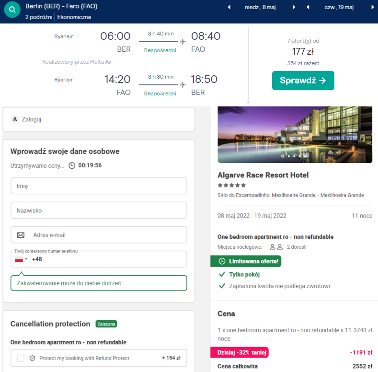The height and width of the screenshot is (372, 378).
Task: Click the user icon beside Zaloguj
Action: point(15,119)
